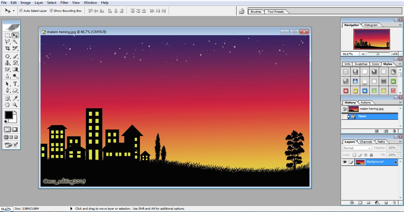
Task: Switch to the Histogram tab
Action: 371,25
